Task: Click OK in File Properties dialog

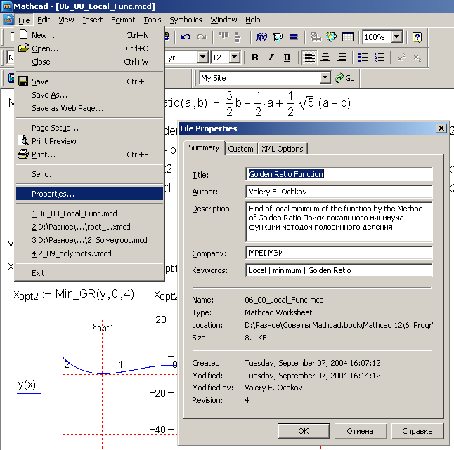Action: 304,431
